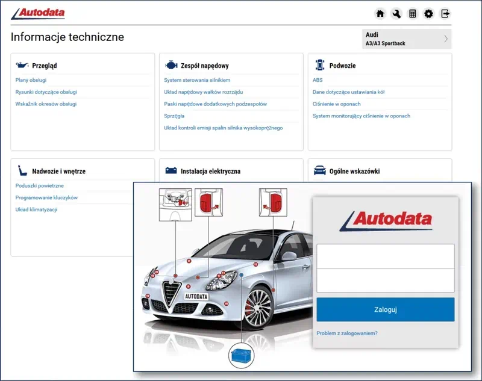Open Plany obsługi link
The image size is (482, 381).
tap(31, 80)
